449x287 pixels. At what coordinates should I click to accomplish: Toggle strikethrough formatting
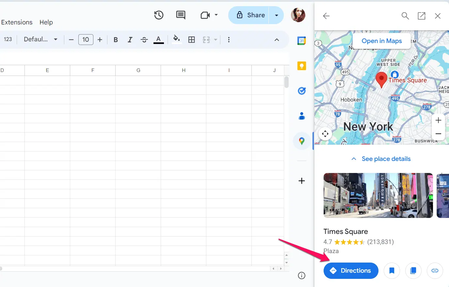point(144,40)
